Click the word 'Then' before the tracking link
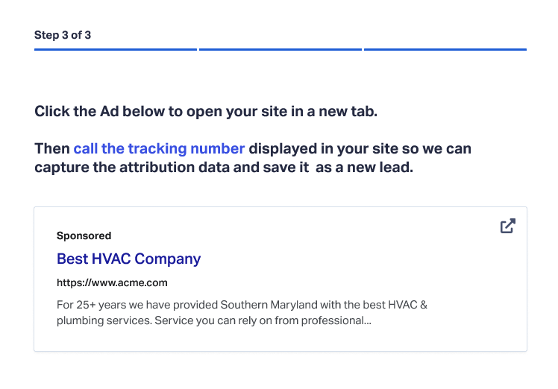This screenshot has height=389, width=558. point(52,148)
